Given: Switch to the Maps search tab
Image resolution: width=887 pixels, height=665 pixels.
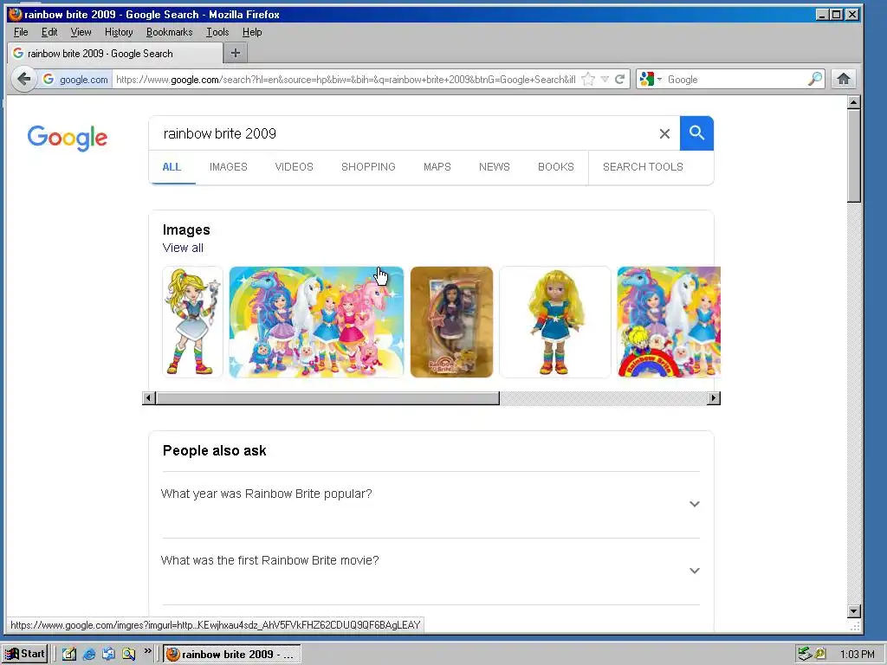Looking at the screenshot, I should 437,167.
